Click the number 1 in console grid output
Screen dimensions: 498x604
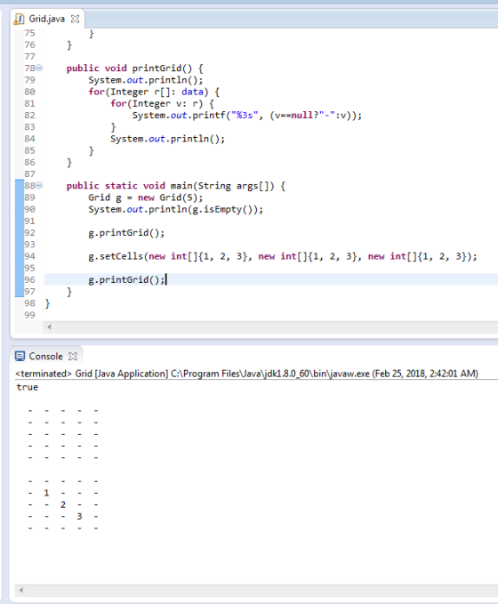[x=46, y=493]
